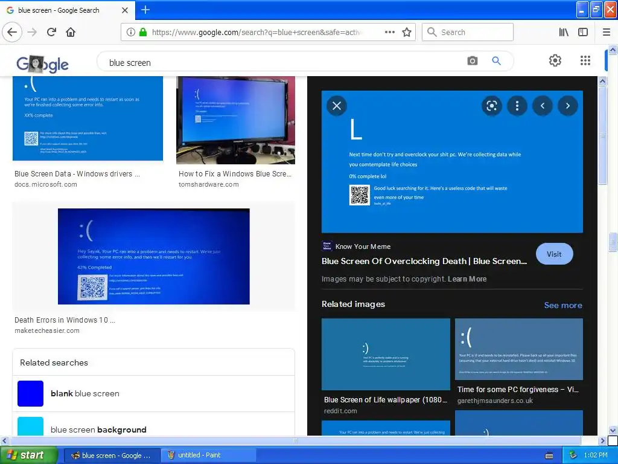This screenshot has height=464, width=618.
Task: Click the cyan background swatch
Action: click(30, 426)
